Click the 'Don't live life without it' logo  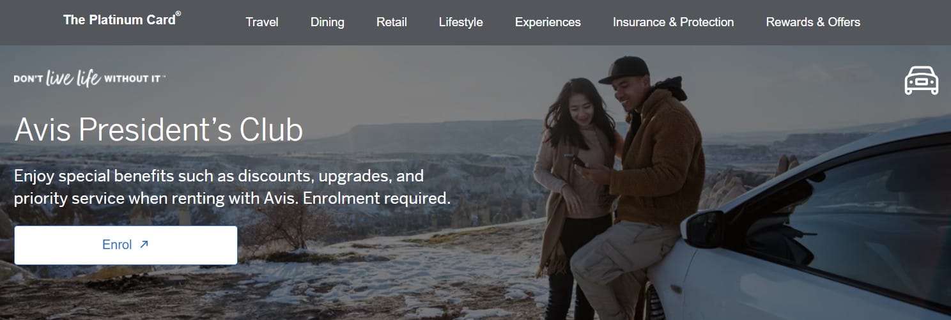pyautogui.click(x=89, y=79)
